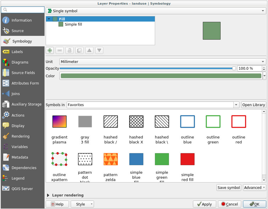Click the Opacity slider handle
Screen dimensions: 268x209
pyautogui.click(x=234, y=69)
